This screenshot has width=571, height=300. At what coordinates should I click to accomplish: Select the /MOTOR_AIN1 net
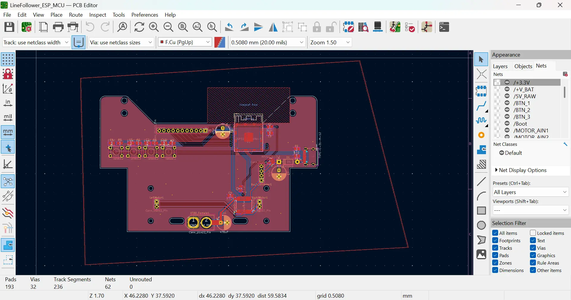pos(531,130)
